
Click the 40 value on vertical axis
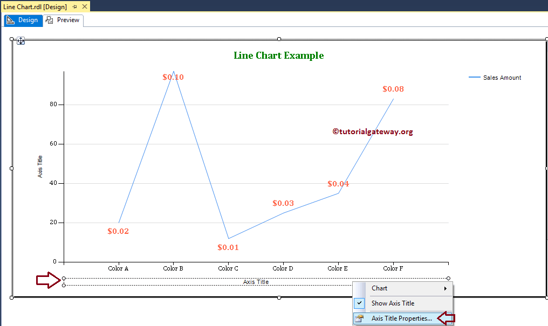(53, 183)
